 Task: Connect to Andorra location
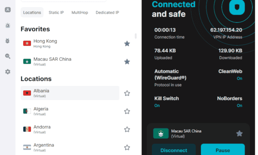point(70,129)
